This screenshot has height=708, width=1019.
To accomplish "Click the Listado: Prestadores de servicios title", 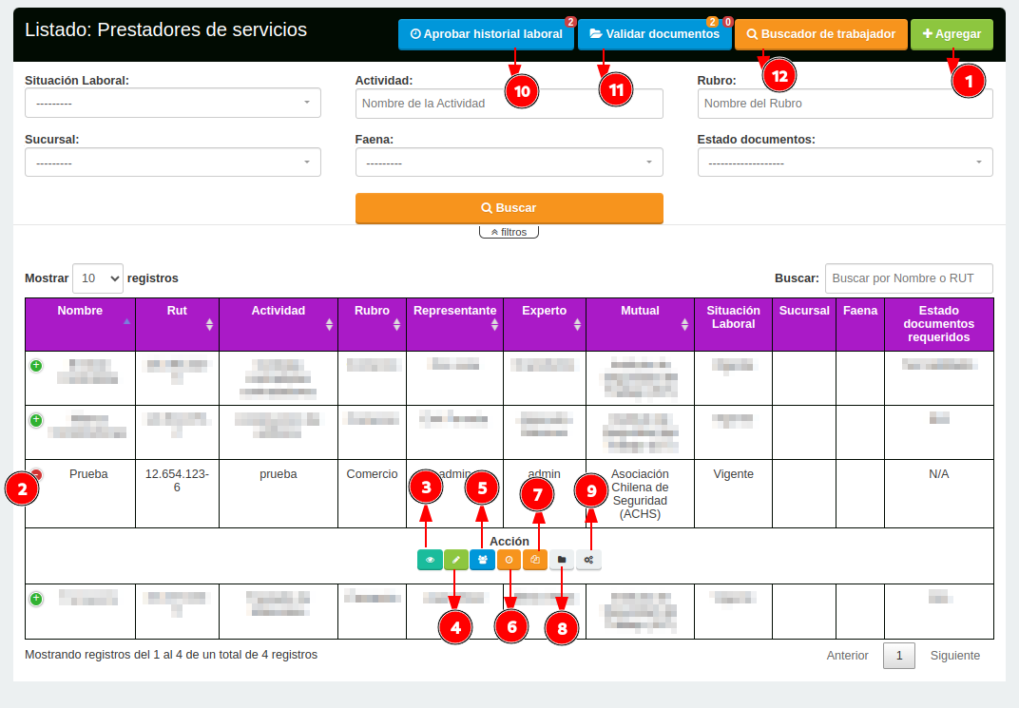I will [165, 29].
